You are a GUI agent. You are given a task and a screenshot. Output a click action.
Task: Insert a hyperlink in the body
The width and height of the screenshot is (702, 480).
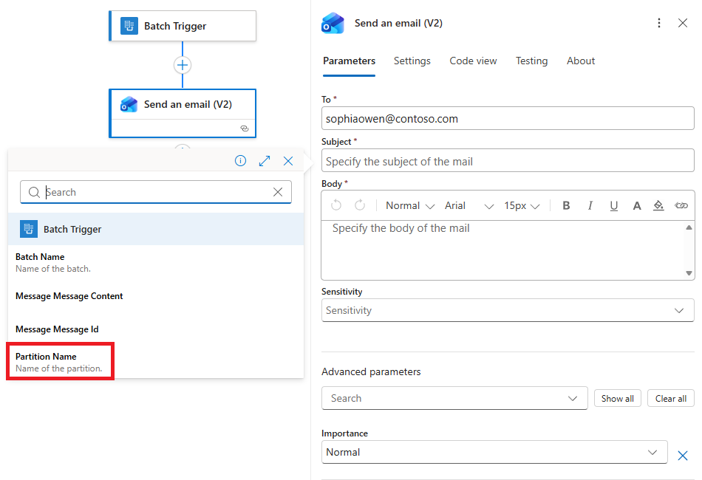(x=681, y=205)
